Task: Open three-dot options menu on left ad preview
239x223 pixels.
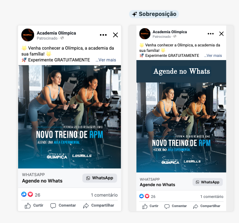Action: click(x=103, y=35)
